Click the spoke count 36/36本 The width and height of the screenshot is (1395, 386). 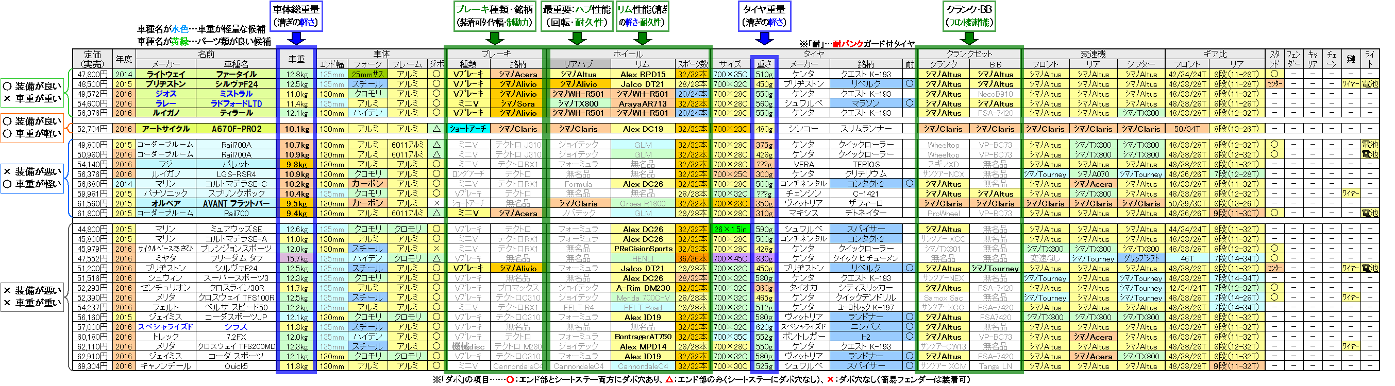[x=692, y=258]
